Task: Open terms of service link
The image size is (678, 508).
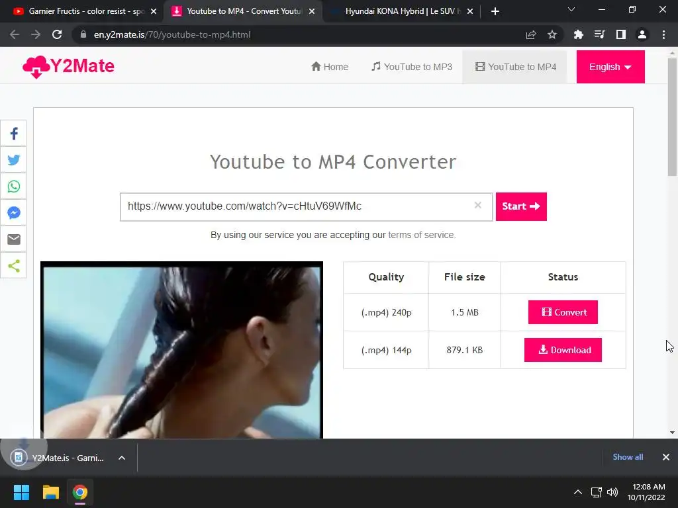Action: (422, 235)
